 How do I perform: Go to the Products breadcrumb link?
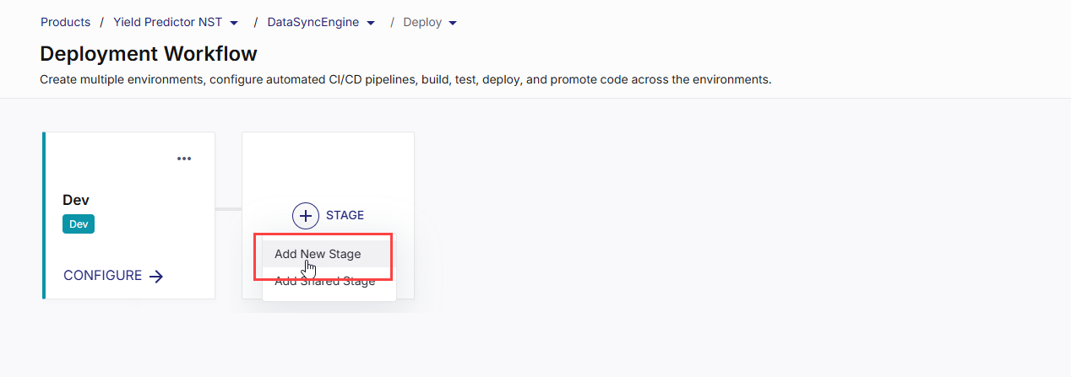point(65,22)
